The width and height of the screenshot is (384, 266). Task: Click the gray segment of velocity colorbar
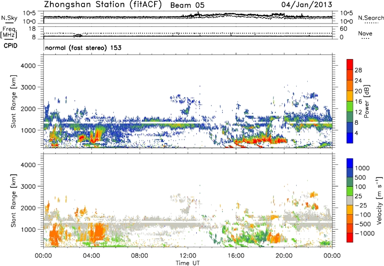coord(350,201)
